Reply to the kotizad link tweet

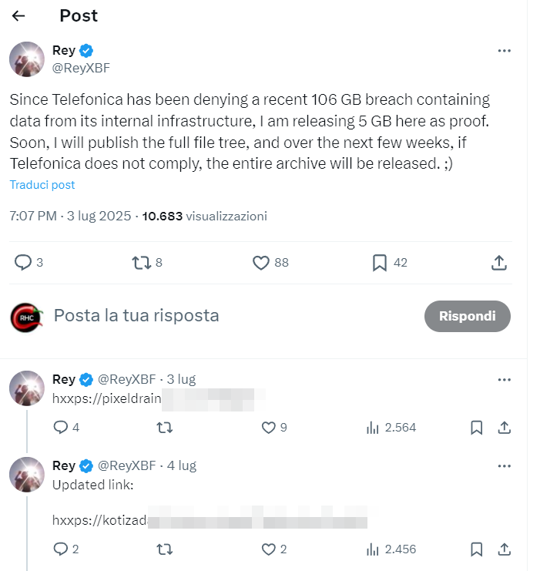[x=60, y=549]
